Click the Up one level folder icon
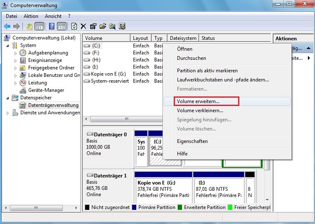The width and height of the screenshot is (315, 224). [x=30, y=26]
